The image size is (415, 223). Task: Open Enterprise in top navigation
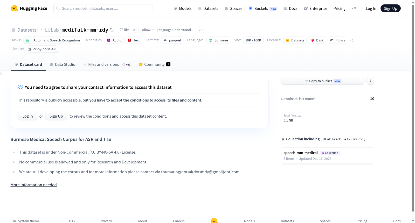tap(315, 8)
